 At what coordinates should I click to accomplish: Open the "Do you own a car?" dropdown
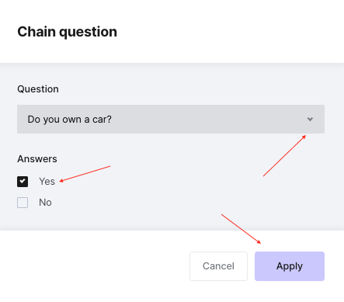coord(171,119)
